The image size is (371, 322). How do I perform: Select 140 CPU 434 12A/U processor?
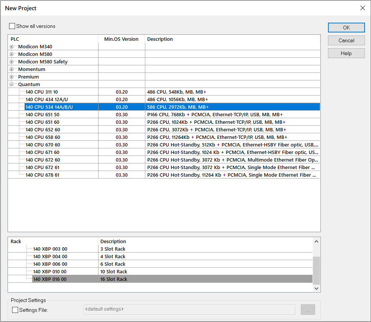(x=164, y=99)
